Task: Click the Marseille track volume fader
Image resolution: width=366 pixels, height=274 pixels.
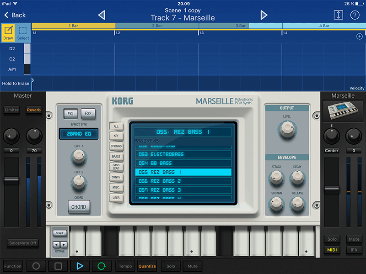Action: tap(331, 189)
